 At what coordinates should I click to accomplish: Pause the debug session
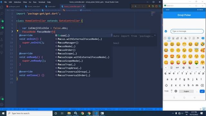(136, 6)
